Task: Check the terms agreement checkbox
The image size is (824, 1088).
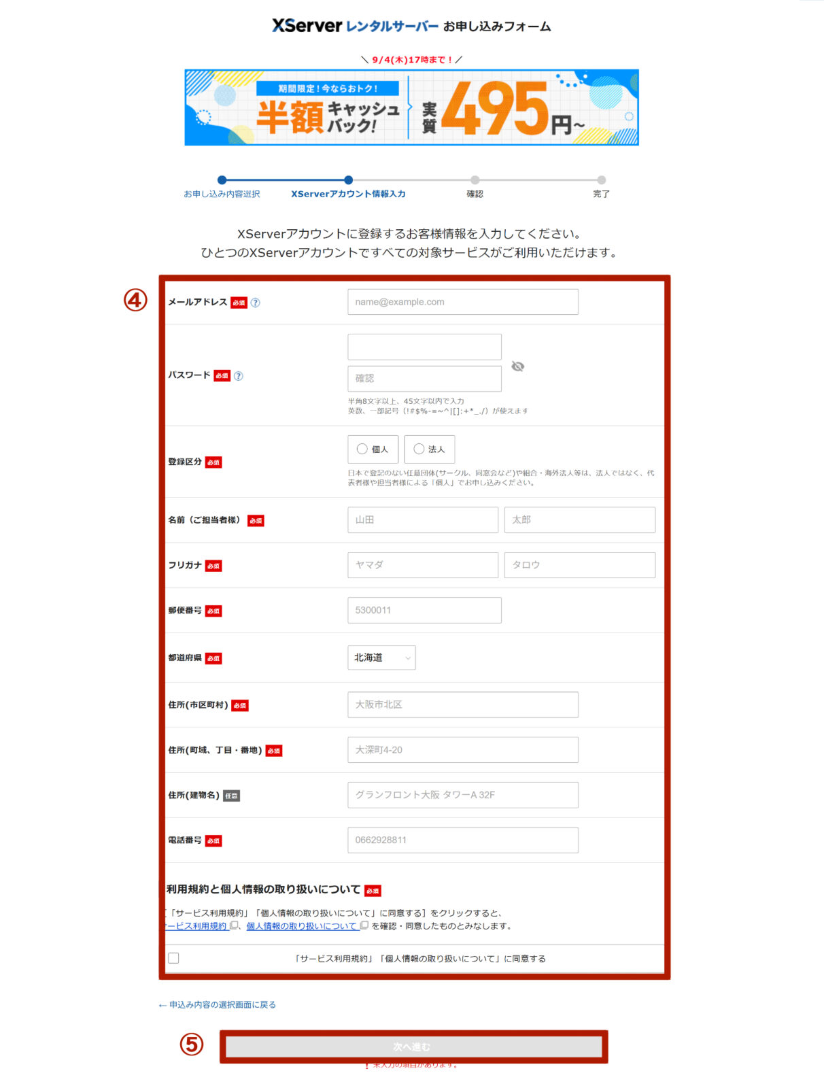Action: pyautogui.click(x=174, y=958)
